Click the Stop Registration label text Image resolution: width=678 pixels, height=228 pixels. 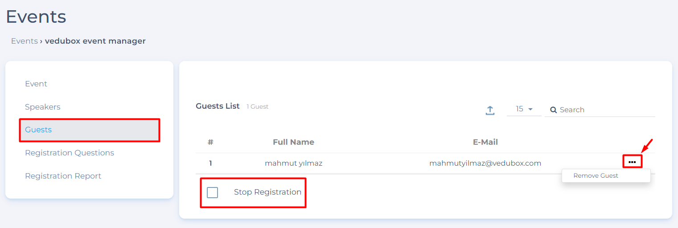click(x=267, y=192)
